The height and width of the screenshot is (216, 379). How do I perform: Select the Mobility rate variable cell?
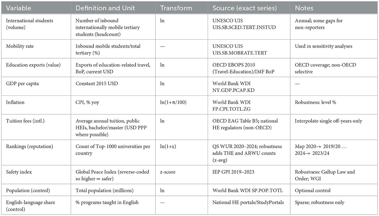coord(20,46)
